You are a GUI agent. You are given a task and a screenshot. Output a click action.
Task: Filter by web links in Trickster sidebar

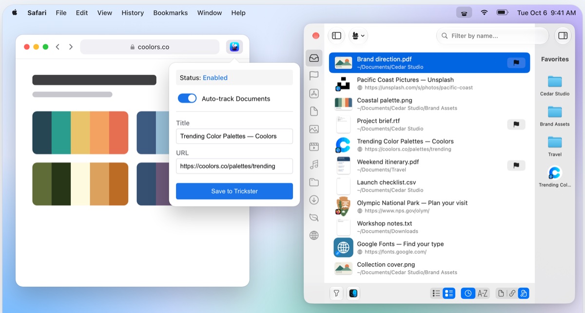pos(314,236)
